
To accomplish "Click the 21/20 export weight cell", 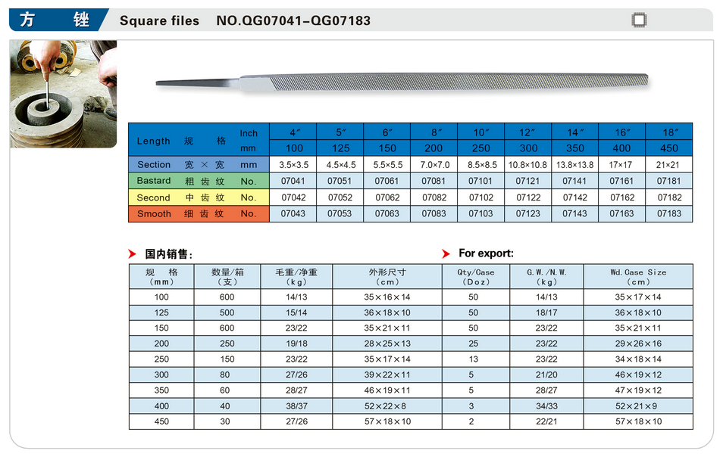I will pyautogui.click(x=546, y=375).
